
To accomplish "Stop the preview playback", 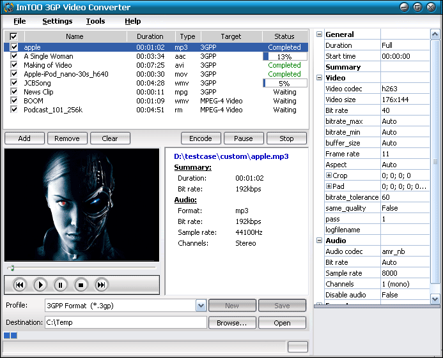I will [x=81, y=285].
